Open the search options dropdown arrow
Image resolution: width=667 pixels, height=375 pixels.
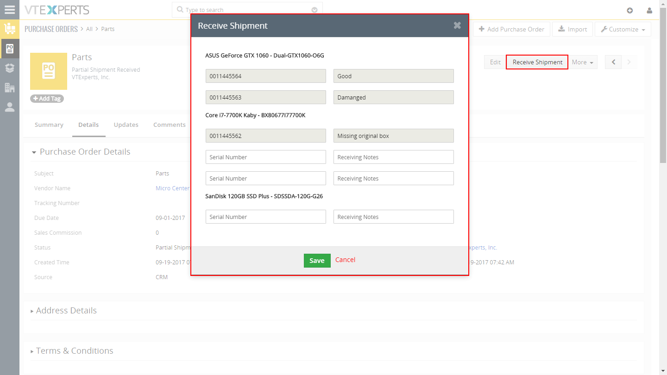coord(315,10)
